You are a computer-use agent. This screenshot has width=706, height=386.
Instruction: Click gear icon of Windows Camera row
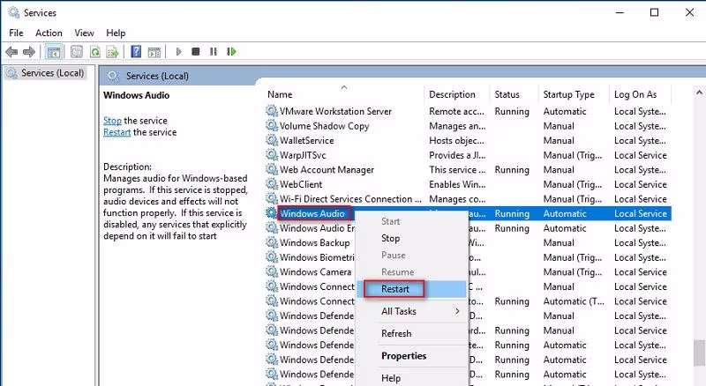(272, 271)
